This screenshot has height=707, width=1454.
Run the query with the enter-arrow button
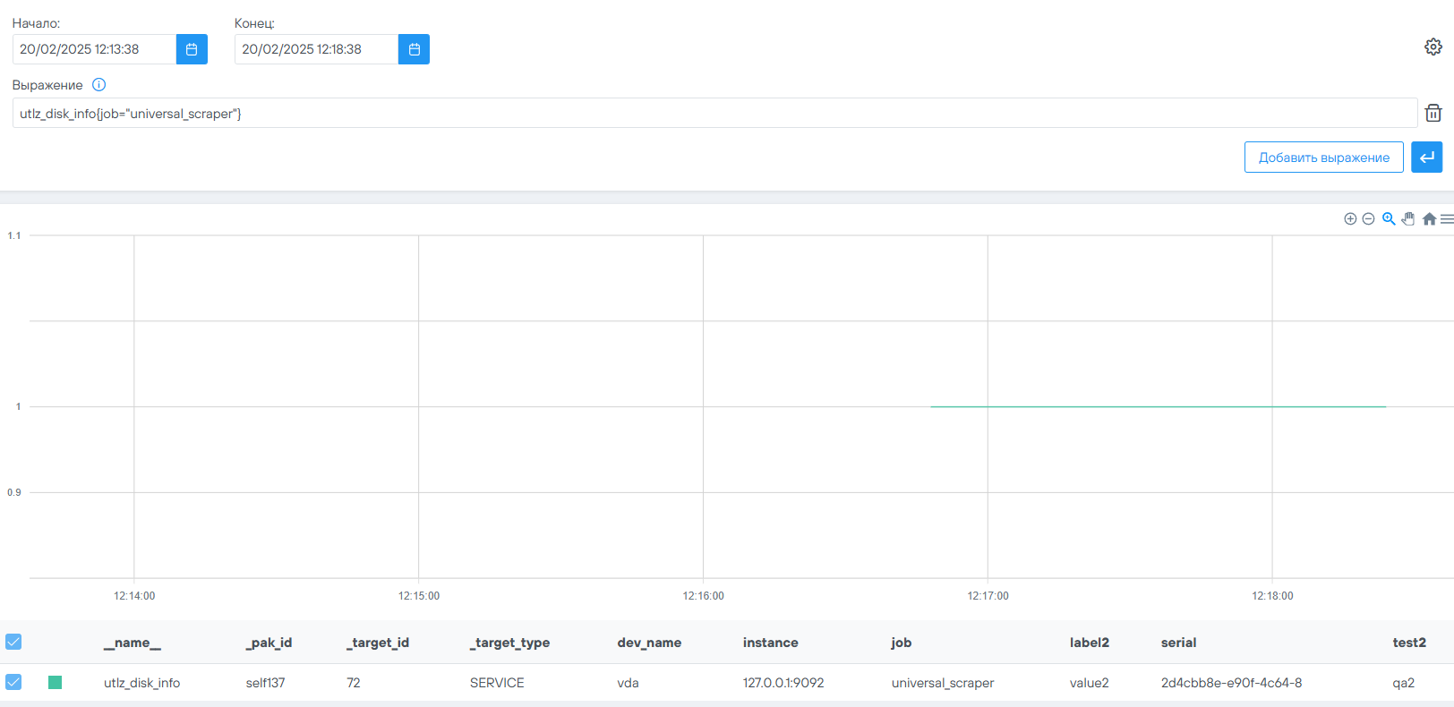[1426, 158]
